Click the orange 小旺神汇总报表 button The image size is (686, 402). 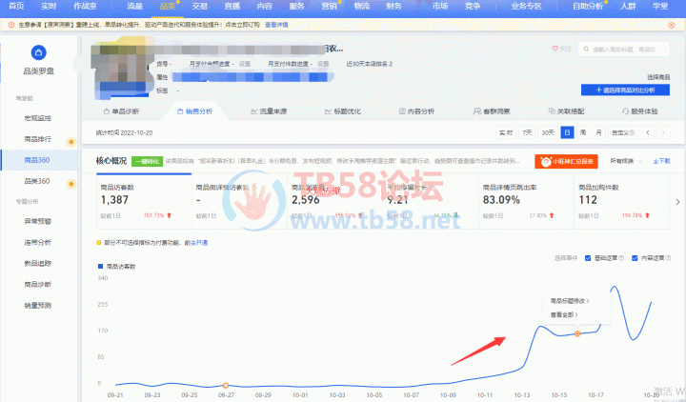pos(566,161)
